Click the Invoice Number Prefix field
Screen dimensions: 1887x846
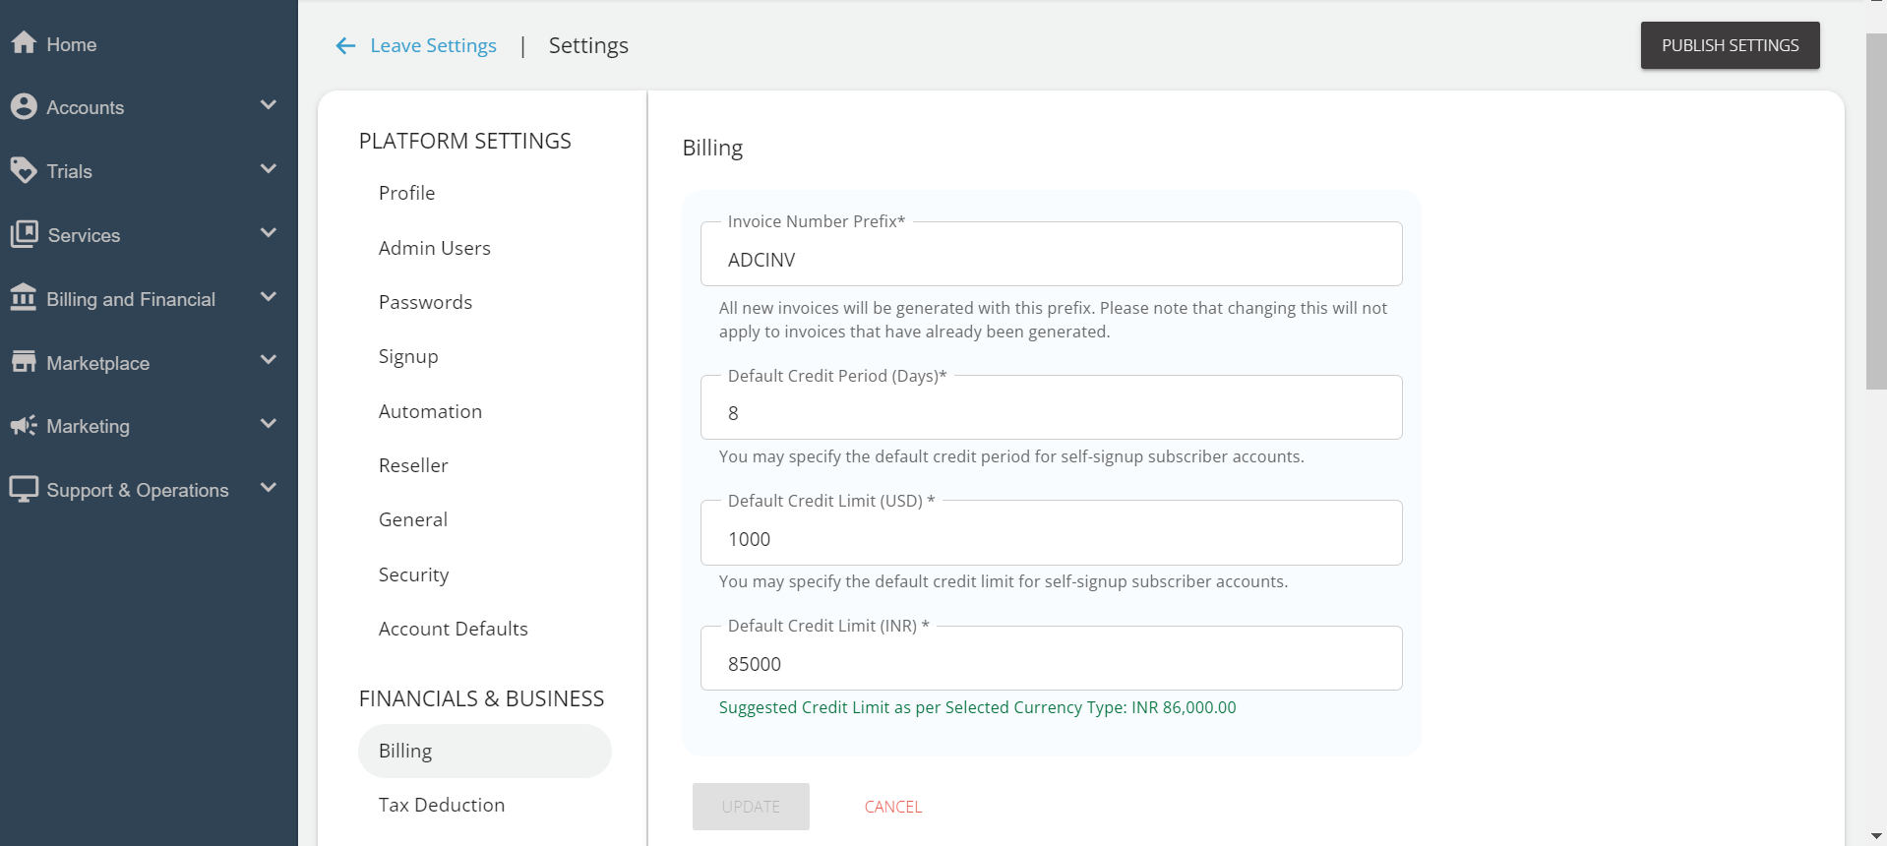pyautogui.click(x=1051, y=254)
